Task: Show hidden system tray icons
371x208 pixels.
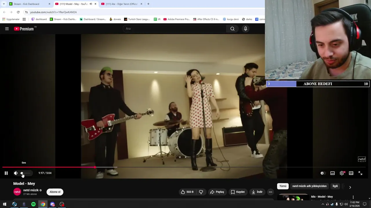Action: point(323,204)
